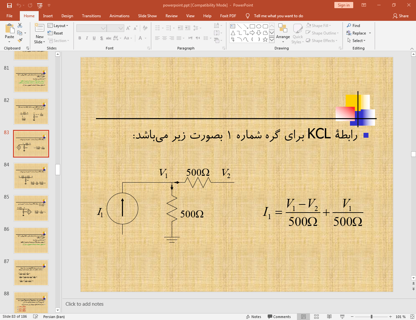The image size is (416, 320).
Task: Click the Cut scissors icon
Action: coord(20,25)
